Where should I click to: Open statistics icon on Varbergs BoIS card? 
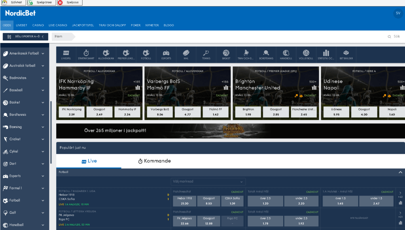(226, 88)
